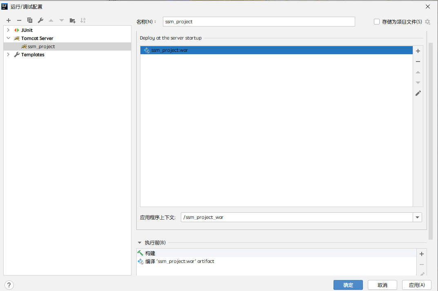Click the JUnit icon in tree

pyautogui.click(x=17, y=30)
